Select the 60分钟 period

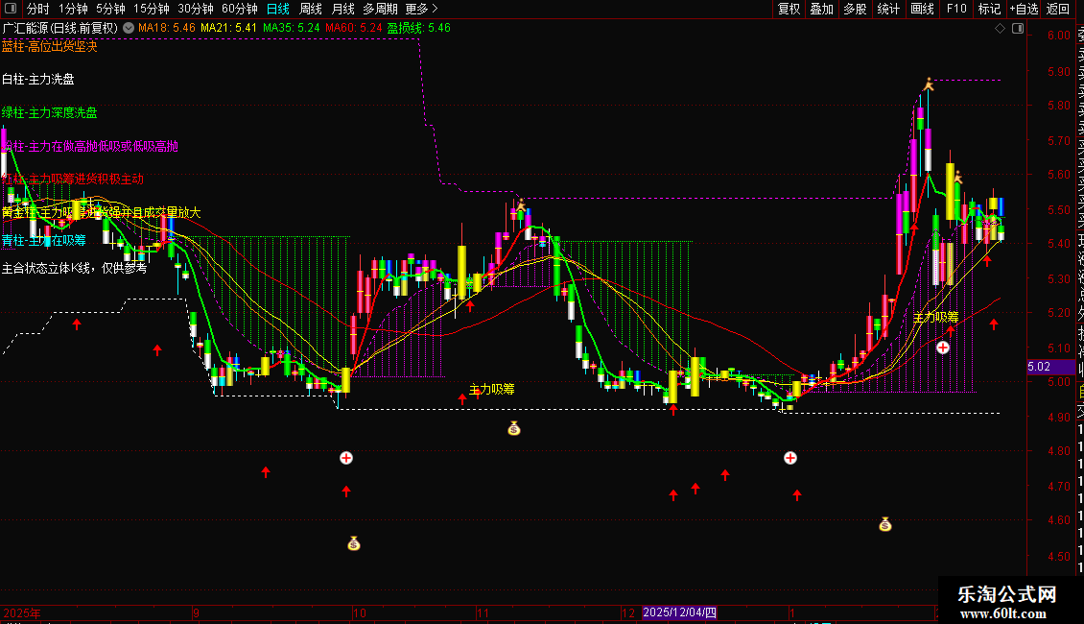[x=240, y=9]
